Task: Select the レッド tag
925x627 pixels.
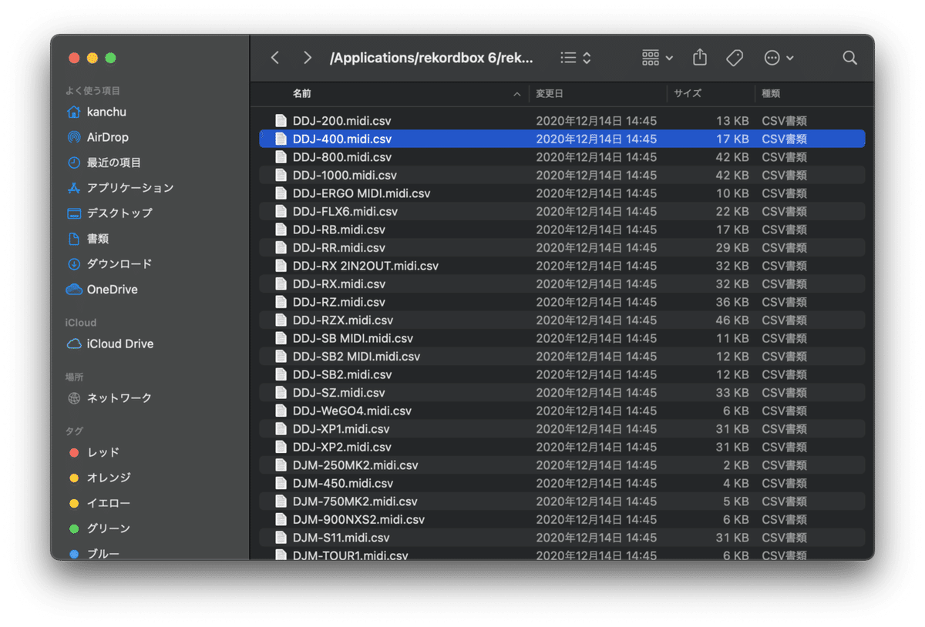Action: 103,452
